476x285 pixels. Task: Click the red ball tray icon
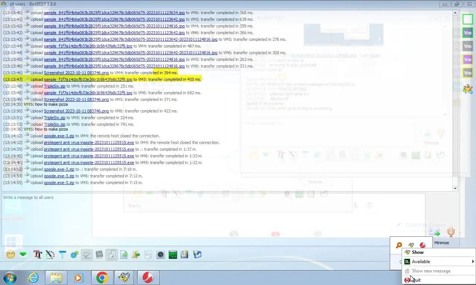click(423, 245)
